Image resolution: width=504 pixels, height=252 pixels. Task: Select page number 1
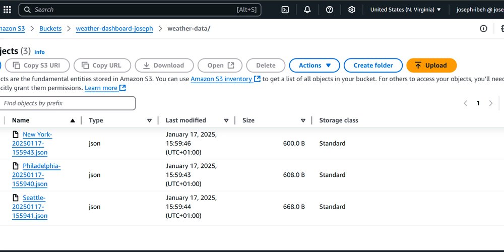tap(478, 103)
